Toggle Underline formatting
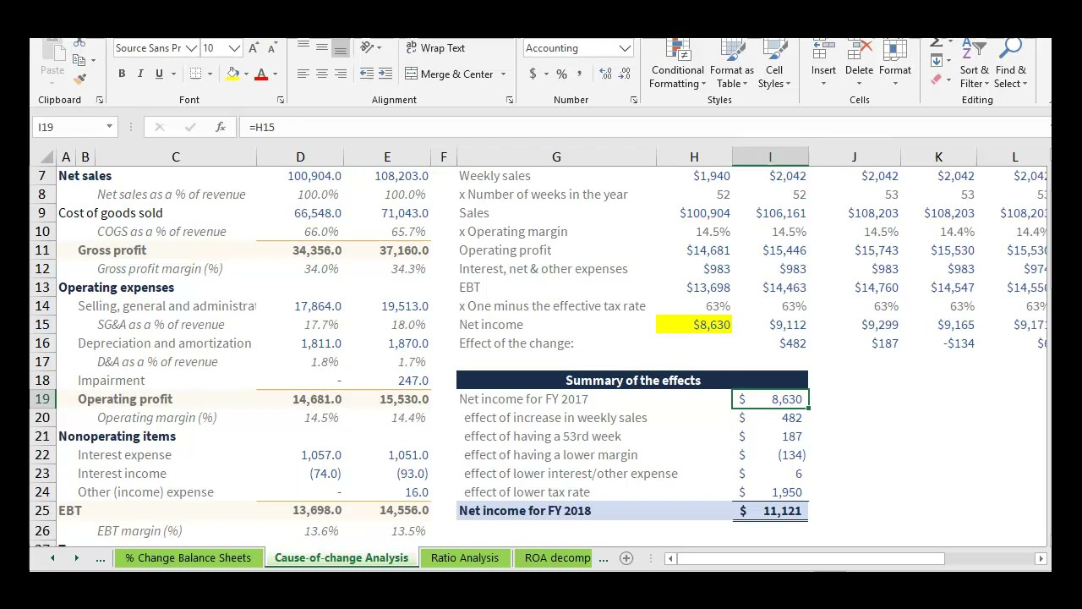The width and height of the screenshot is (1082, 609). 159,74
